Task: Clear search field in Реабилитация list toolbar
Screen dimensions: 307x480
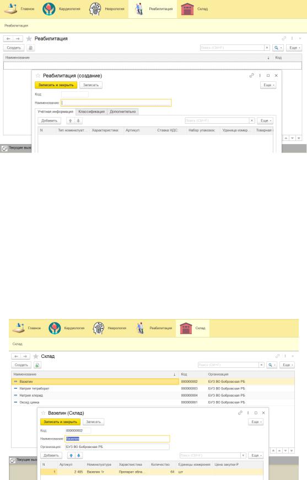Action: 267,48
